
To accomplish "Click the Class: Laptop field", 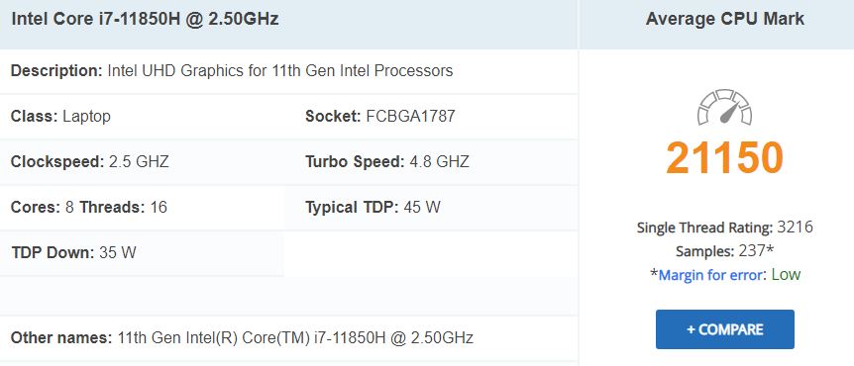I will [x=60, y=117].
